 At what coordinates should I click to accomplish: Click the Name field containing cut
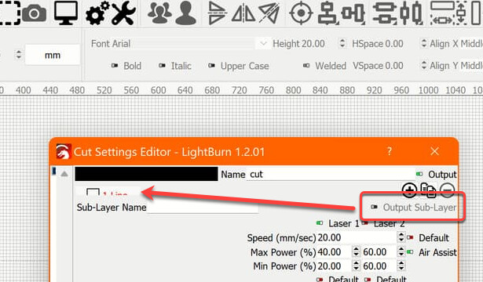[330, 174]
